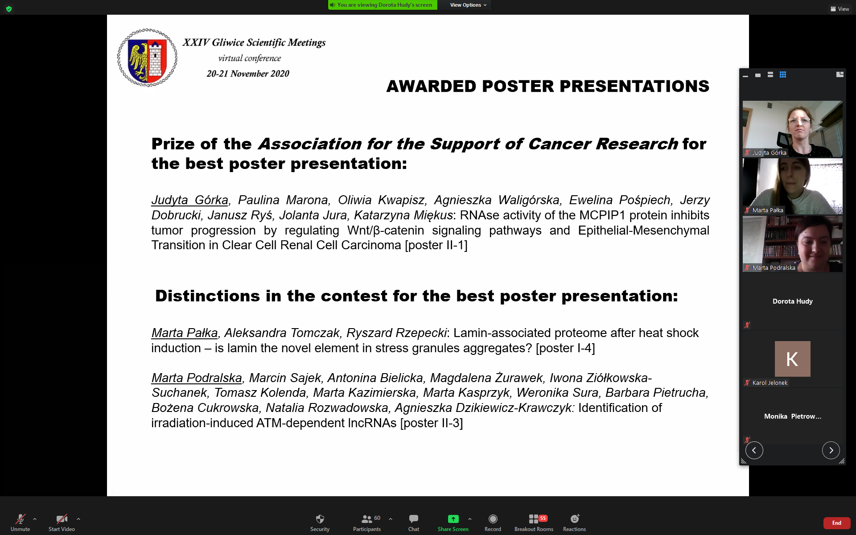
Task: Switch video panel to side-by-side mode icon
Action: 840,75
